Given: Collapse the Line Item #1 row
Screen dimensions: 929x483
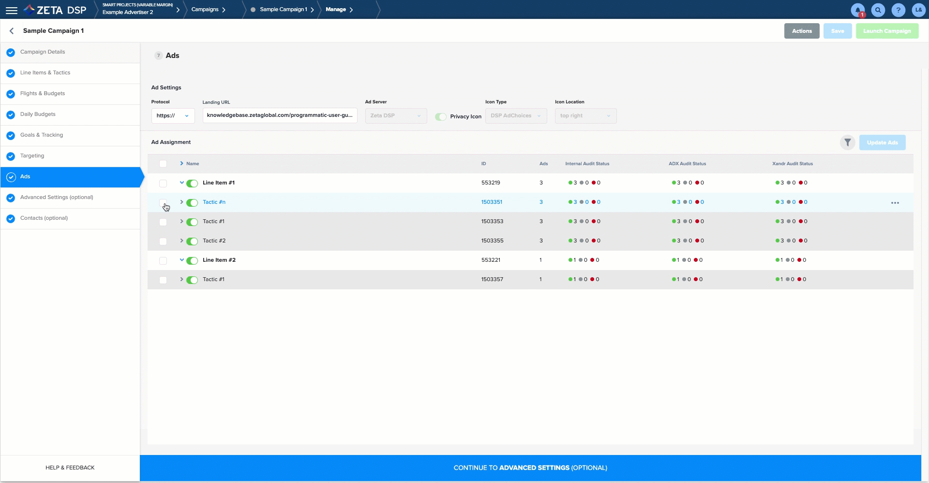Looking at the screenshot, I should tap(182, 183).
